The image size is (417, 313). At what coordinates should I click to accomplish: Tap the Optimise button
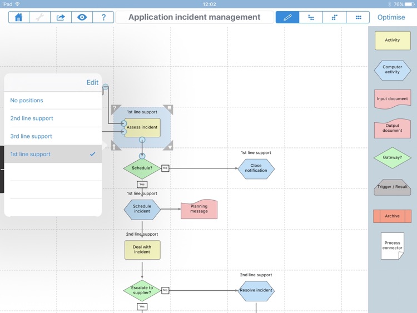(391, 17)
